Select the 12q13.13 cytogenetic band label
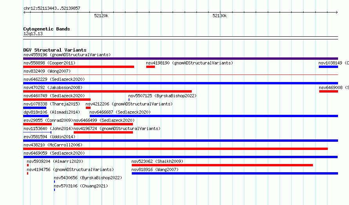This screenshot has width=349, height=205. (33, 34)
